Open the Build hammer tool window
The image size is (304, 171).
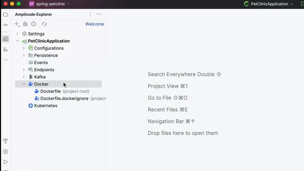[x=6, y=141]
